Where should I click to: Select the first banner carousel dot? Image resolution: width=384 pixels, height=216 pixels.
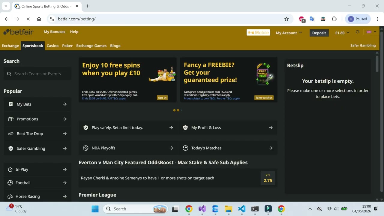click(174, 110)
